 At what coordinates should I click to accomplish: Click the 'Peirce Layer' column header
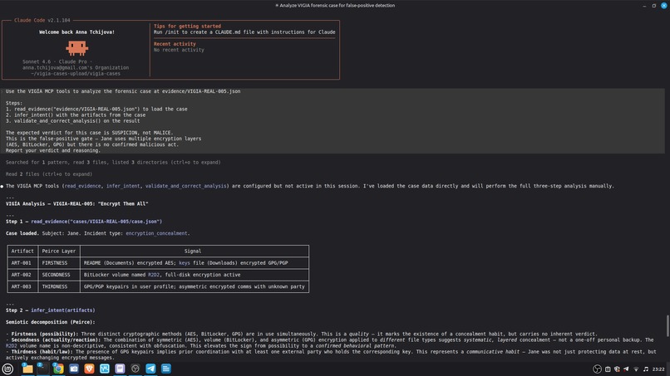coord(59,251)
